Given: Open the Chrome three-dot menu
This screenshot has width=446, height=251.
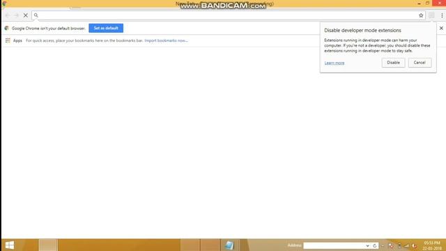Looking at the screenshot, I should tap(442, 15).
